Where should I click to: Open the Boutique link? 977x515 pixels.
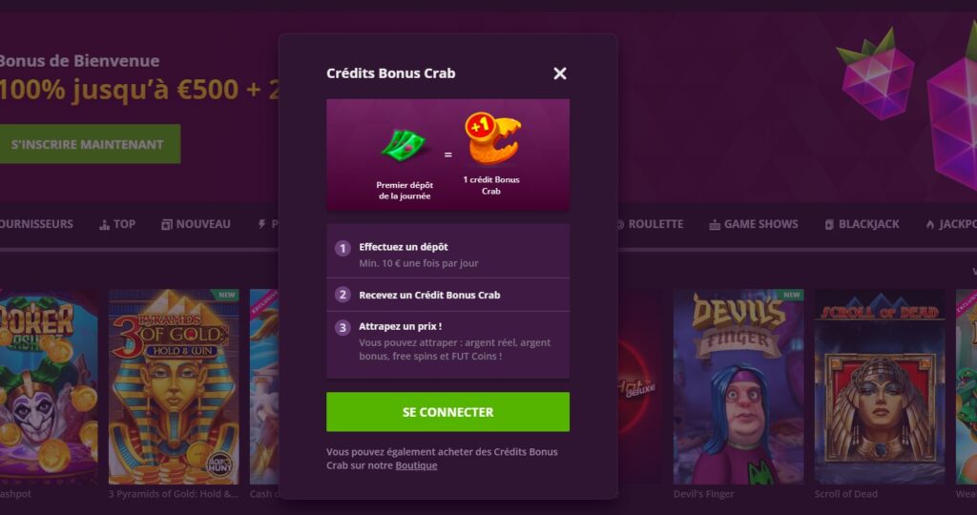click(x=416, y=465)
